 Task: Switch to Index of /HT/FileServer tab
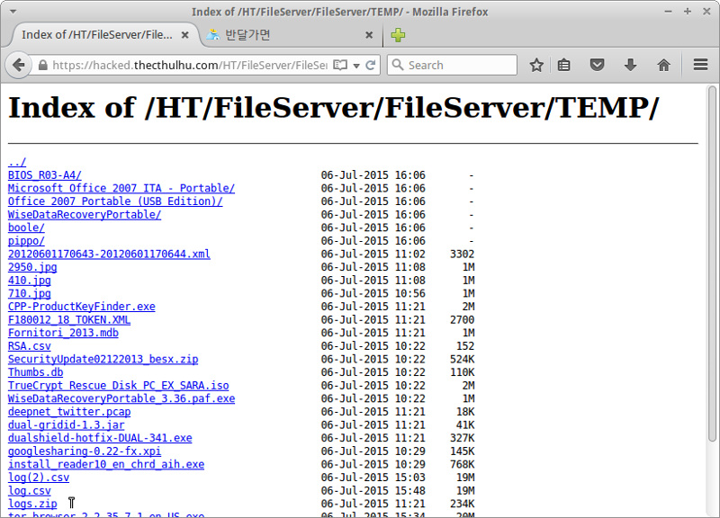coord(97,35)
